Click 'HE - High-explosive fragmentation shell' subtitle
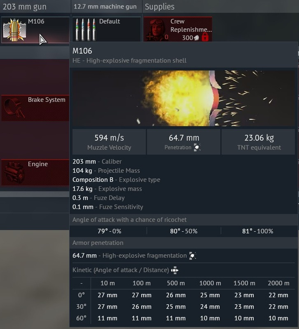Viewport: 299px width, 329px height. coord(129,61)
